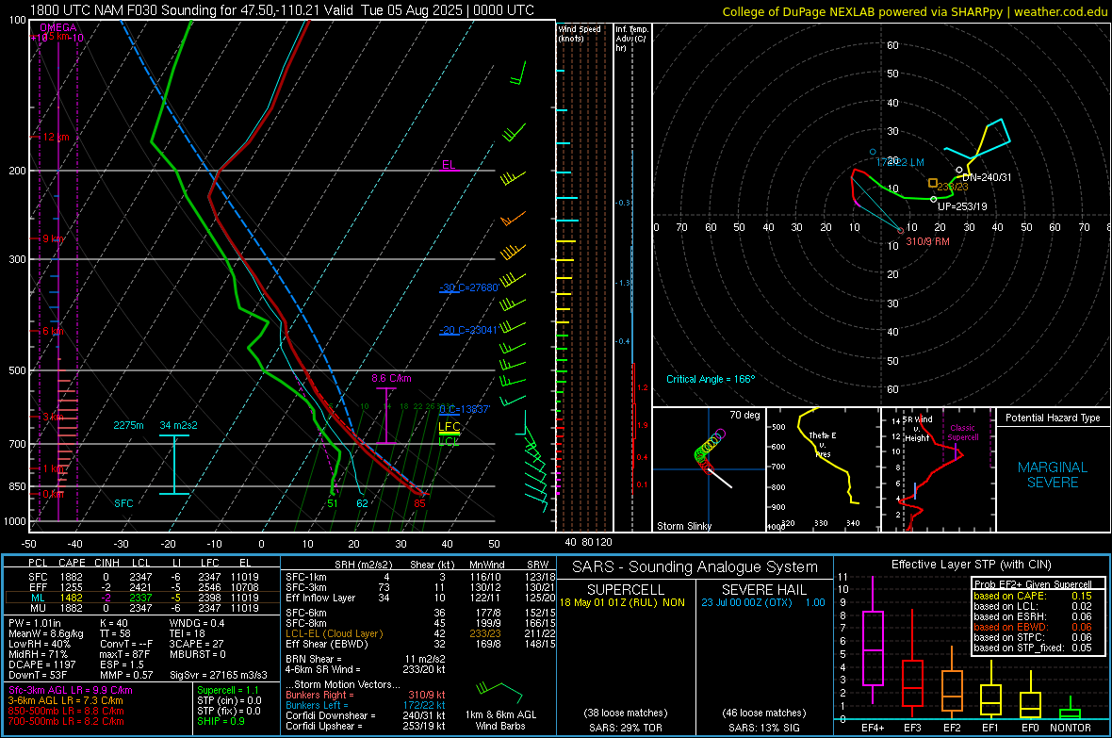The image size is (1112, 738).
Task: Click the 'Storm Slinky' panel label
Action: pyautogui.click(x=683, y=526)
